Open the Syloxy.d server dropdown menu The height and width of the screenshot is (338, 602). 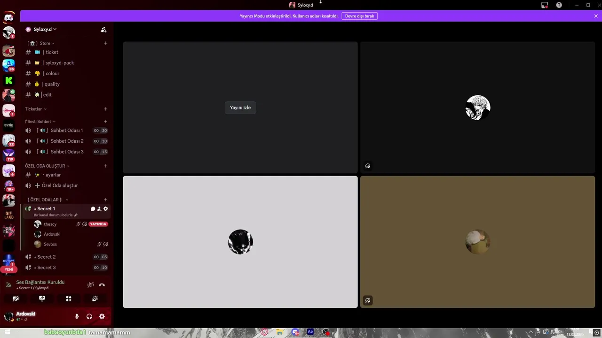(45, 30)
